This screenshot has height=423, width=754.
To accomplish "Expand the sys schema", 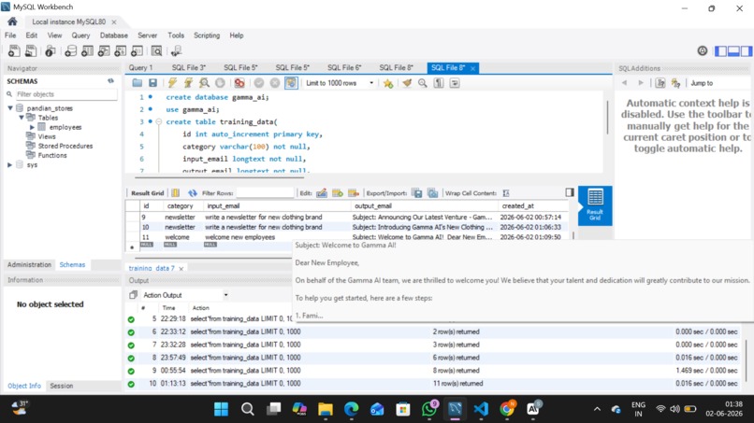I will [x=9, y=164].
